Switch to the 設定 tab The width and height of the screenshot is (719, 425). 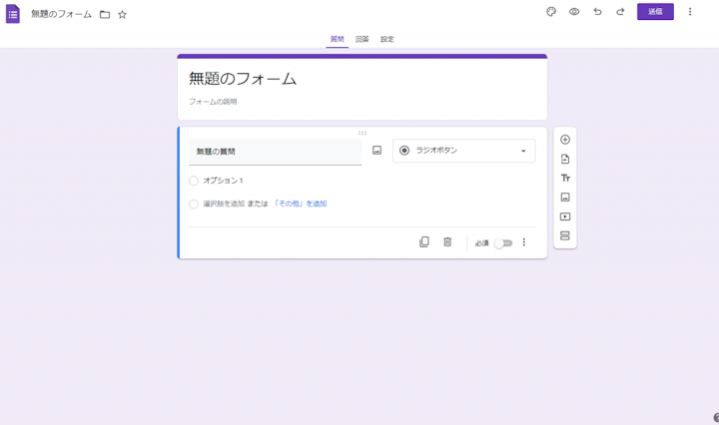point(387,39)
